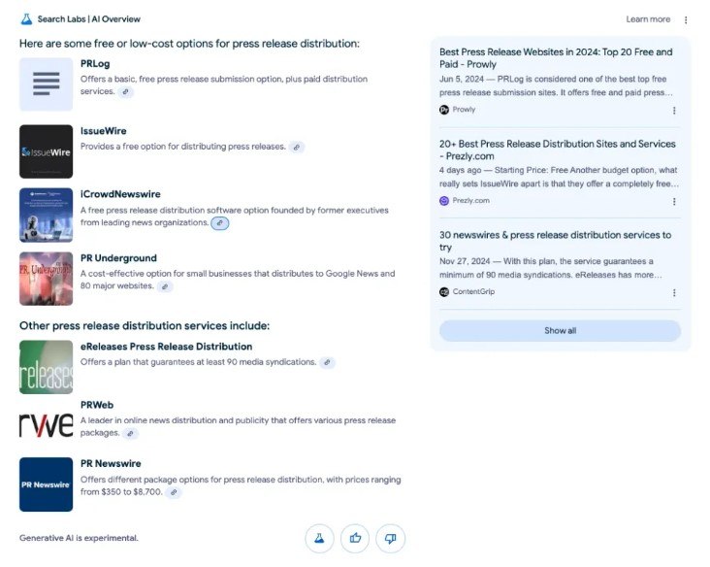
Task: Open the PR Newswire heading
Action: click(111, 464)
